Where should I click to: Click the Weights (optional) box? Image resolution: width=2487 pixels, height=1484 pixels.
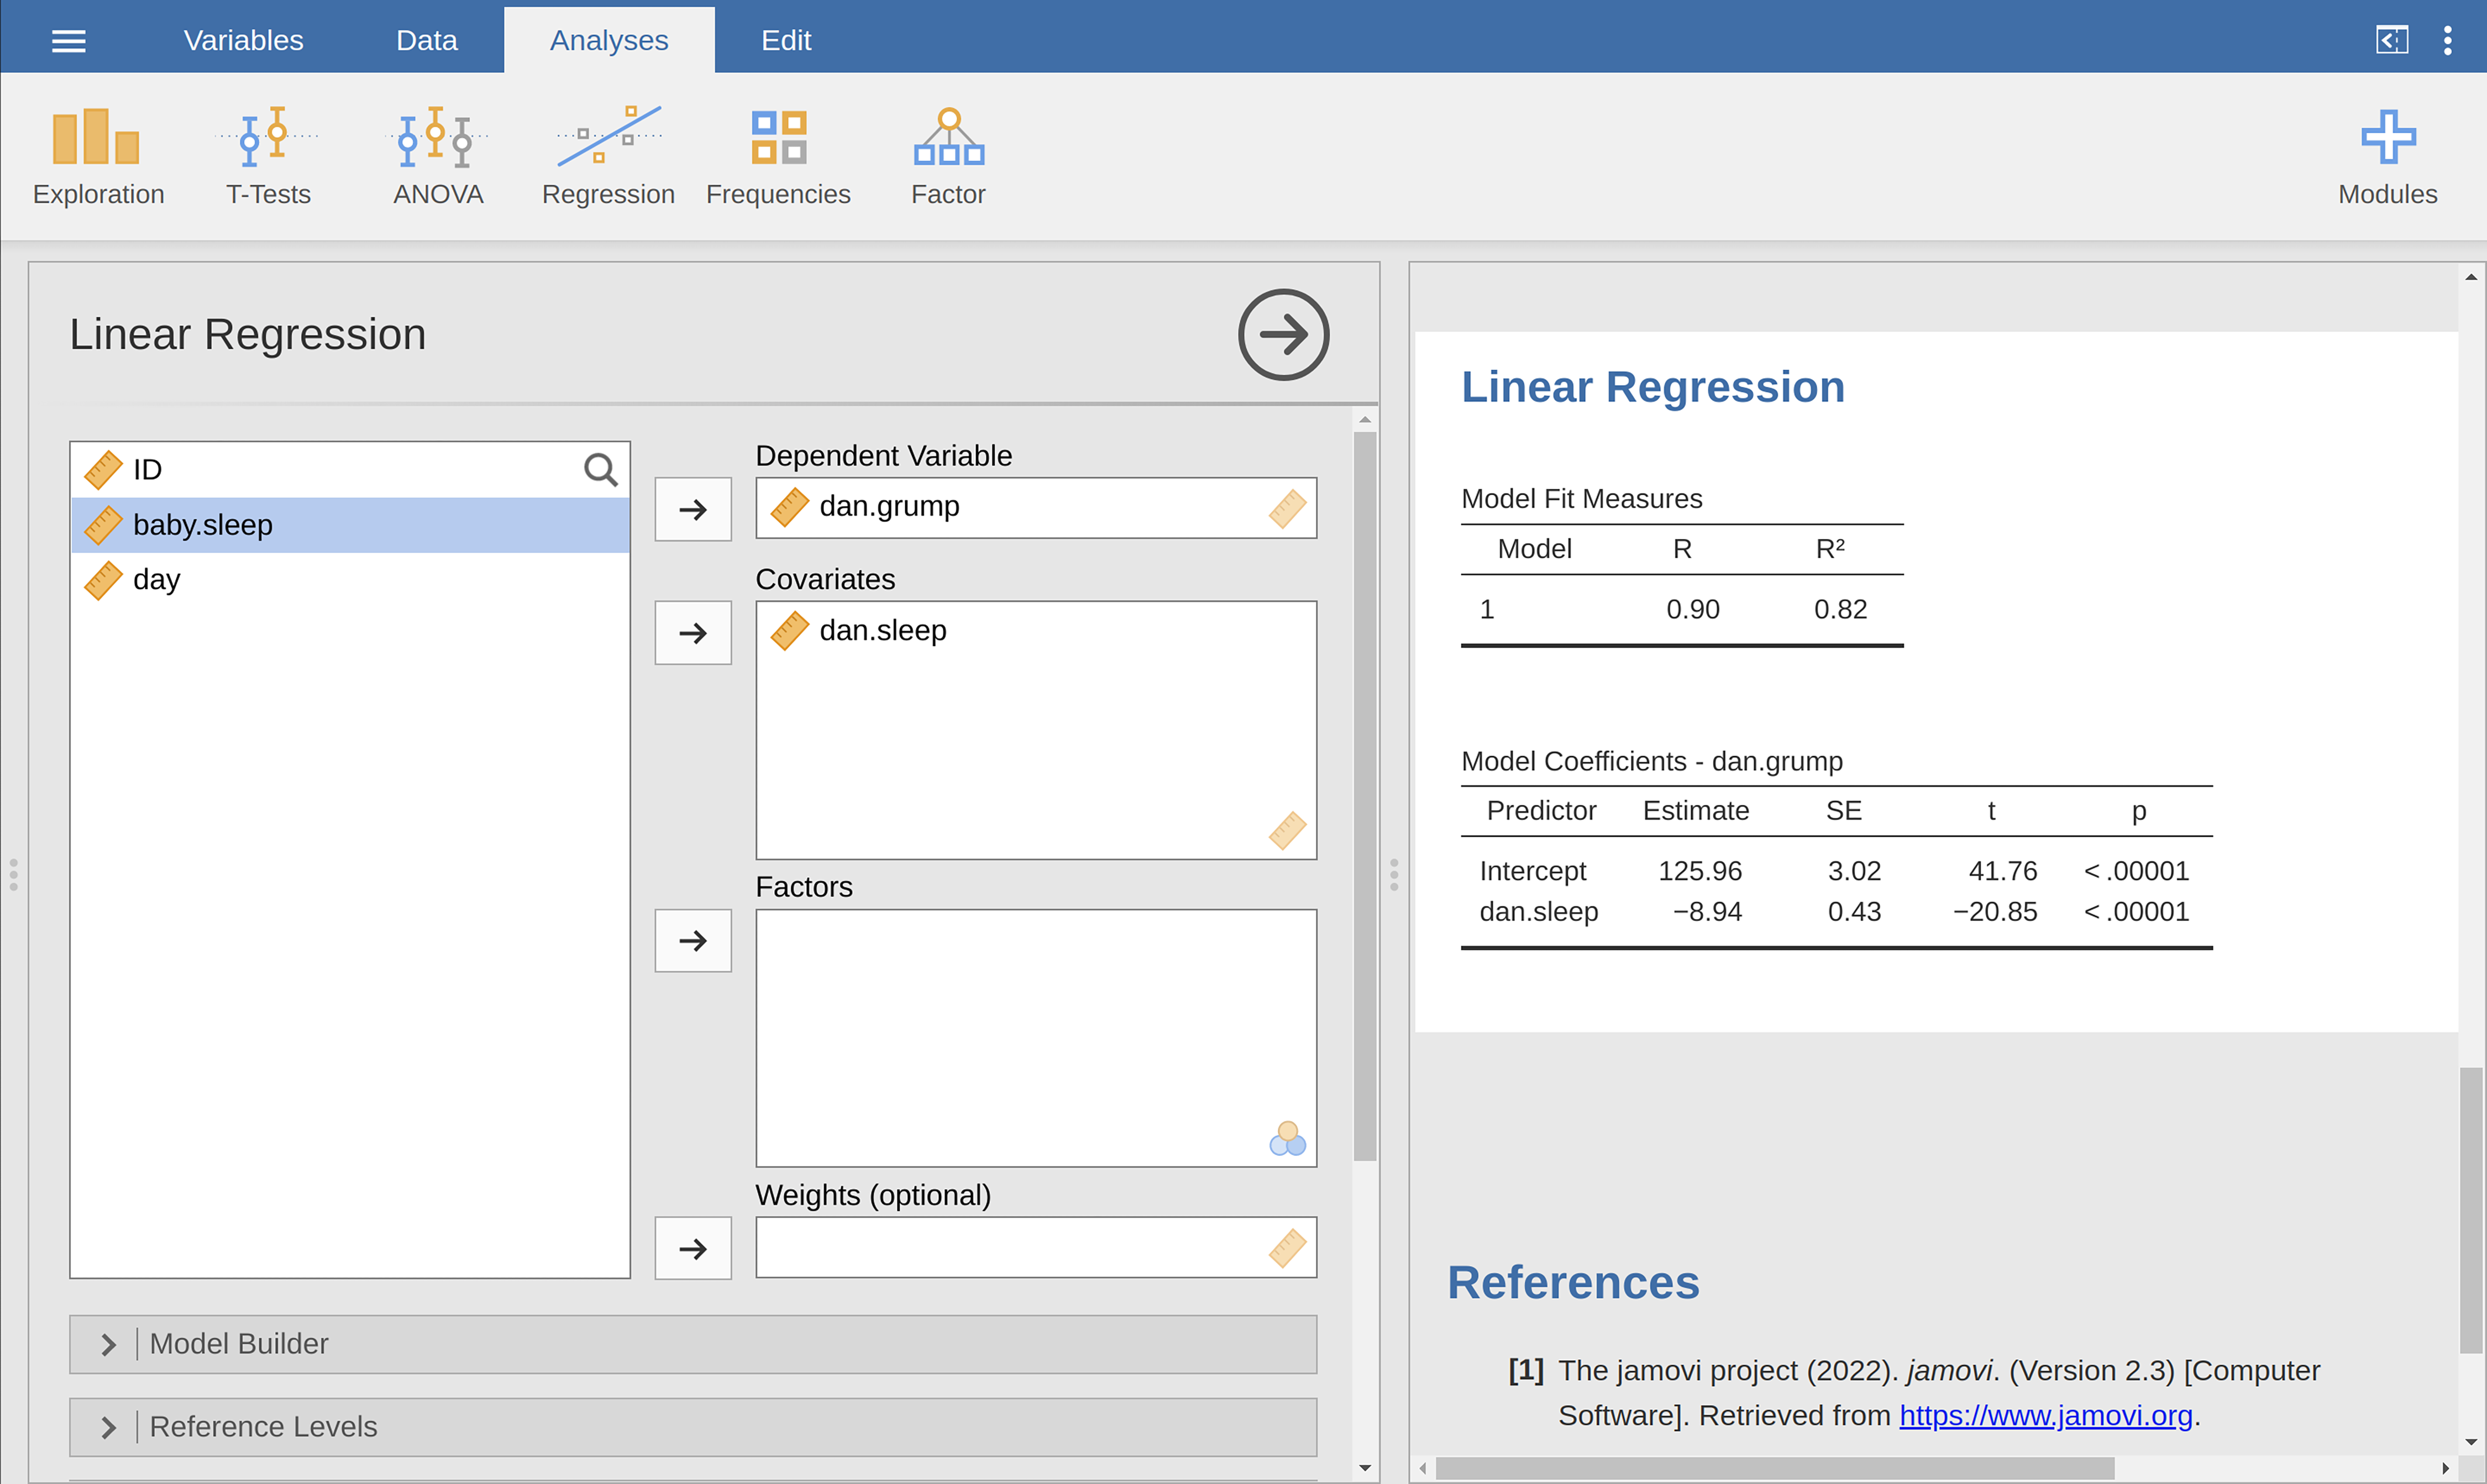[1036, 1247]
